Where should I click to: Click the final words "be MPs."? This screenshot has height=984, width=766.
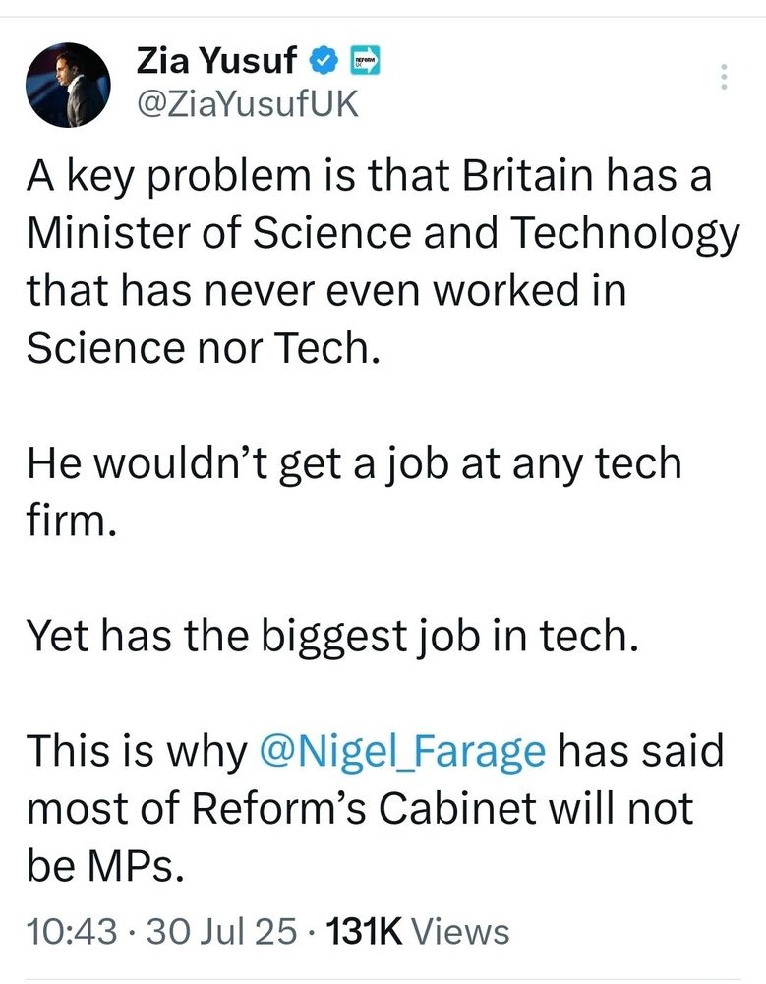tap(104, 865)
